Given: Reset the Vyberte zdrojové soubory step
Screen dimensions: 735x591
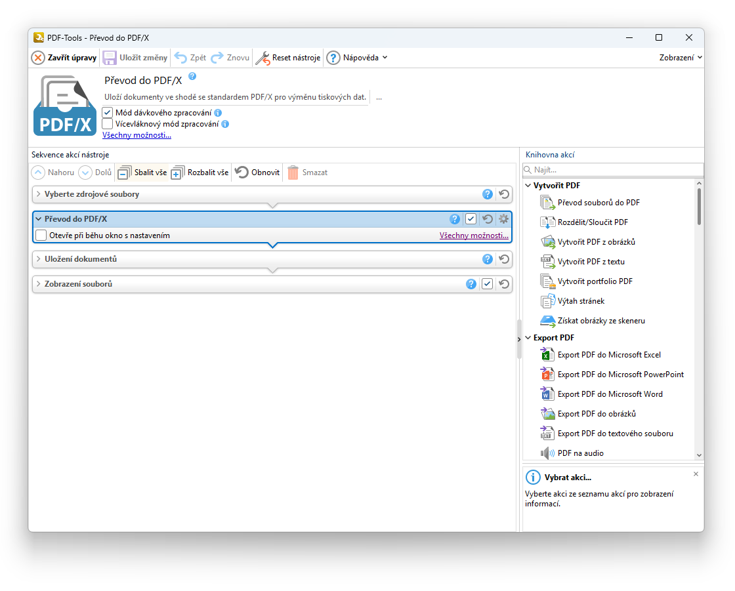Looking at the screenshot, I should click(504, 194).
